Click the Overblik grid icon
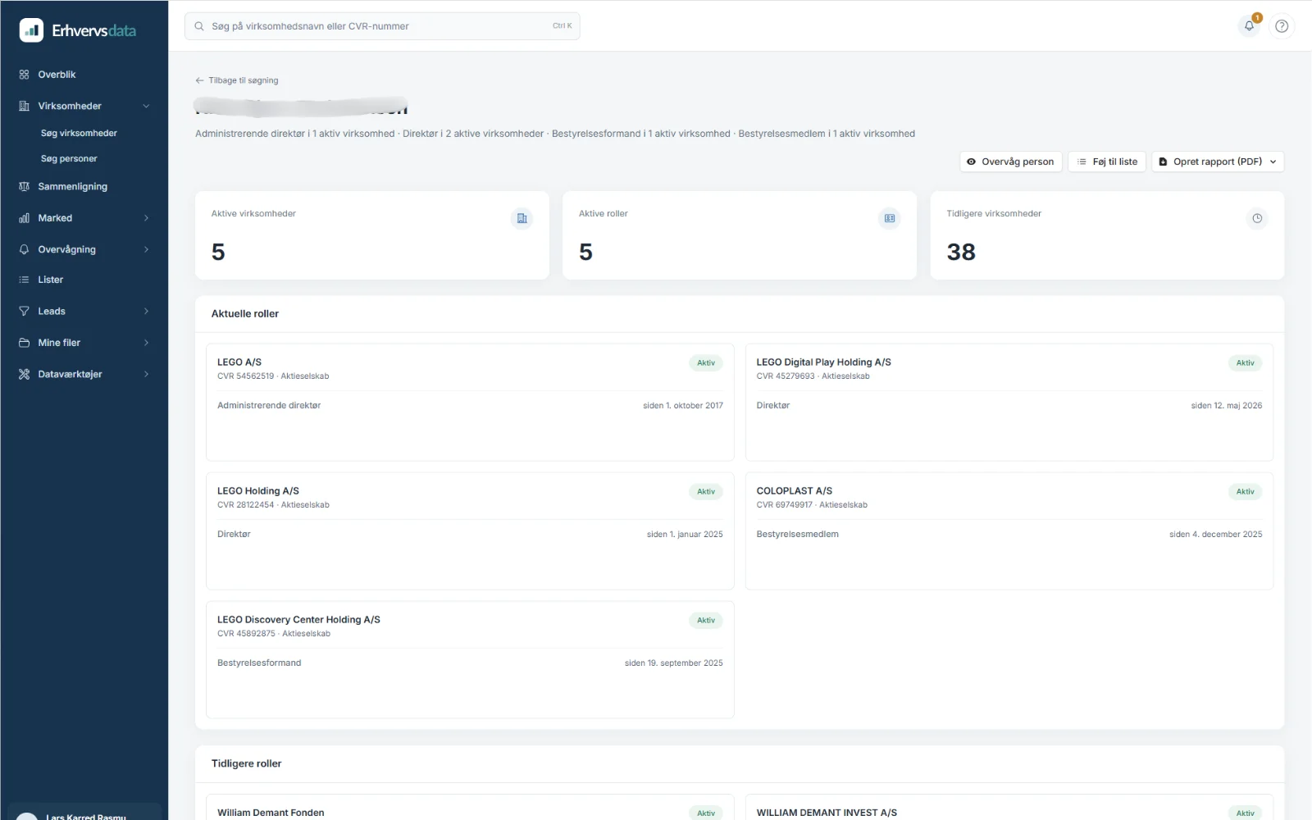 (24, 75)
